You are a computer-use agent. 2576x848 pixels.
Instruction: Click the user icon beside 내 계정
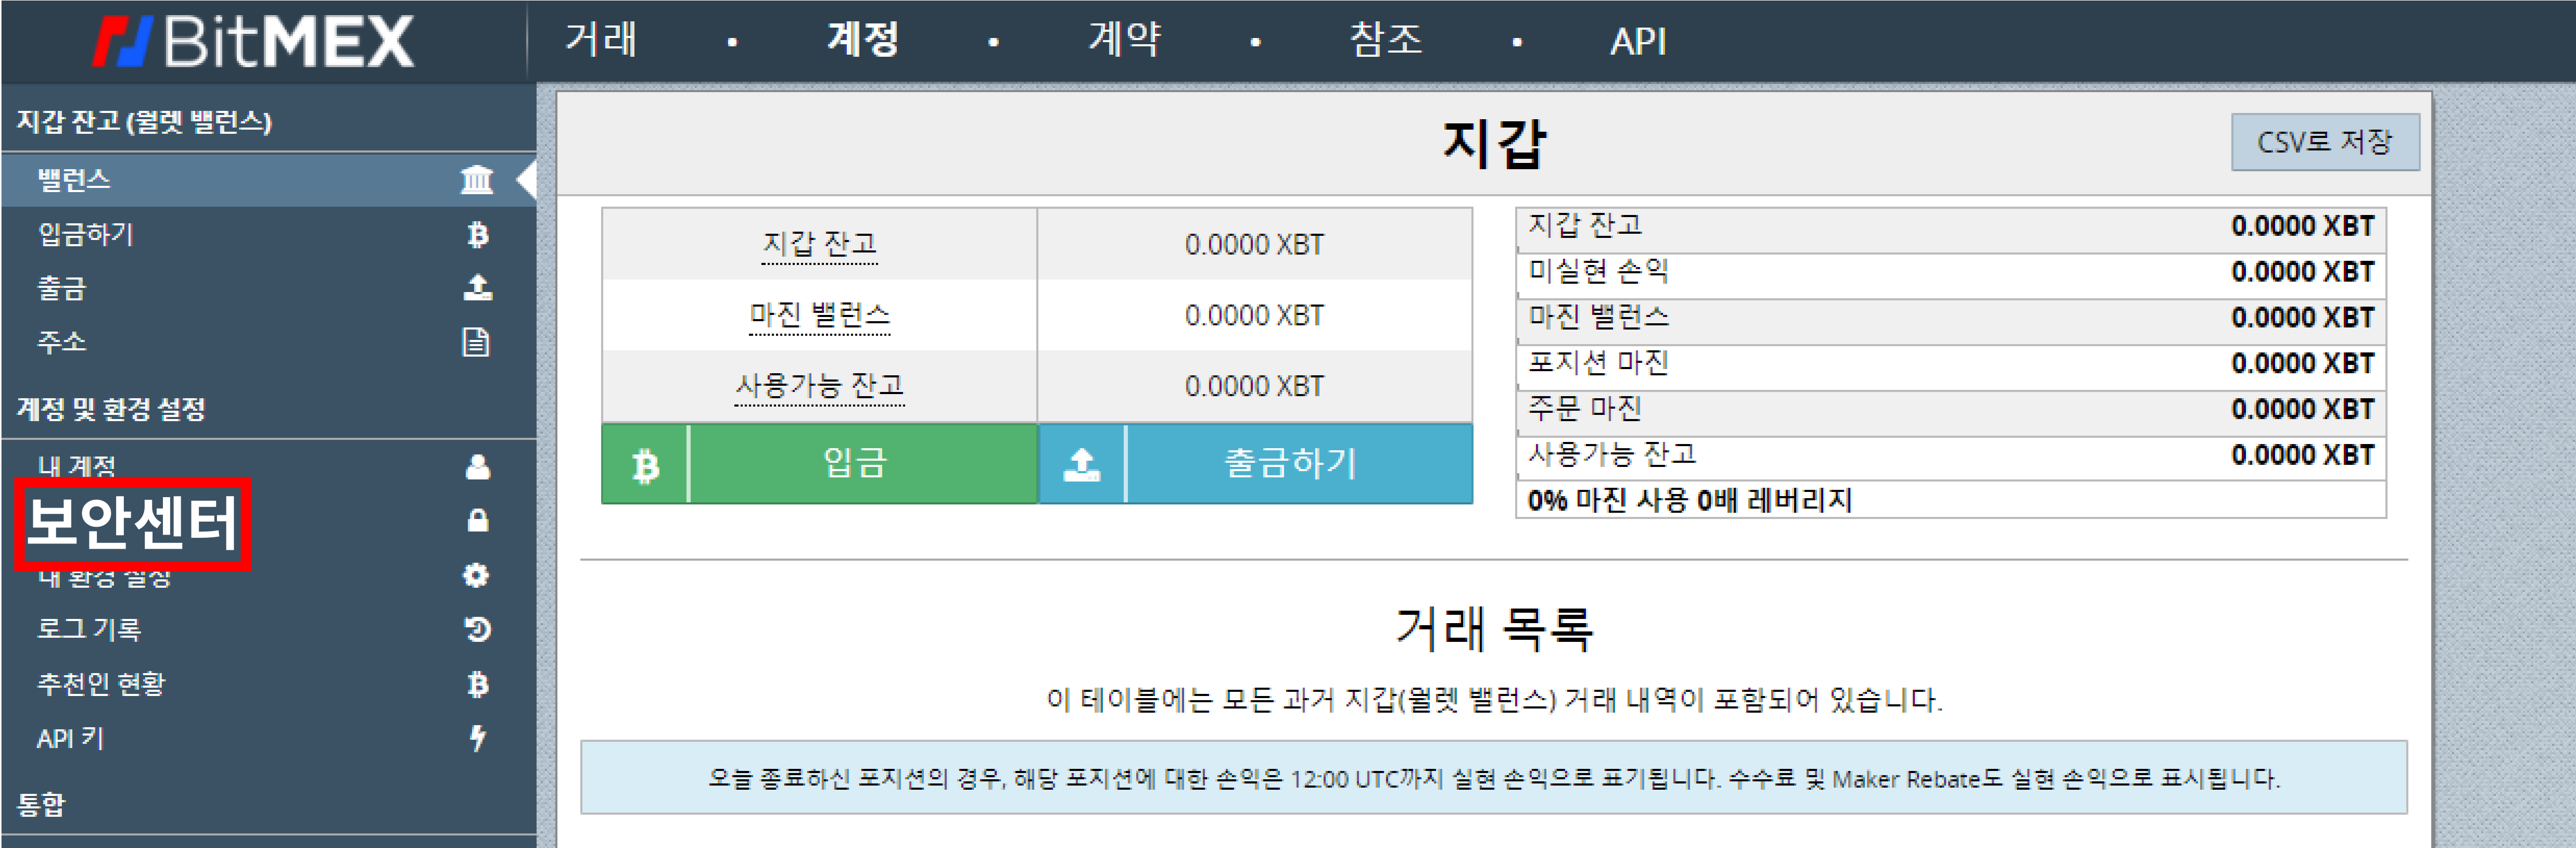[x=477, y=467]
